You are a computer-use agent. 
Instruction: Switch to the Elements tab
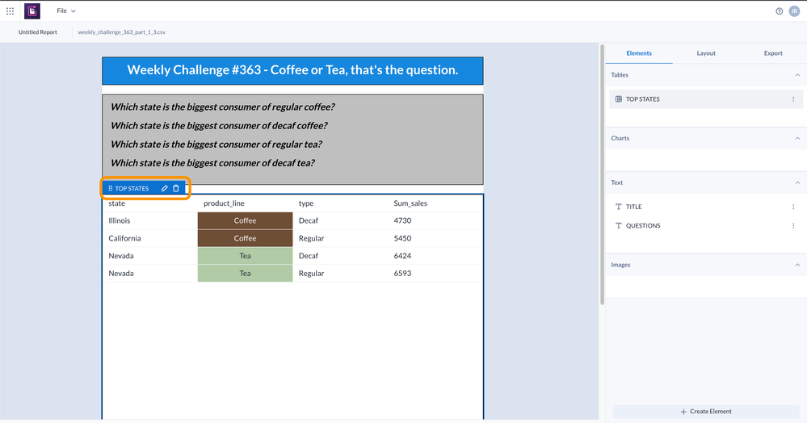[x=639, y=53]
